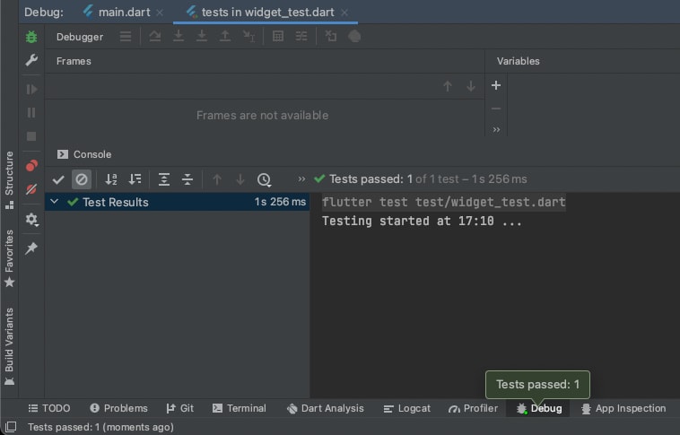The image size is (680, 435).
Task: Click the Step Out icon
Action: (224, 37)
